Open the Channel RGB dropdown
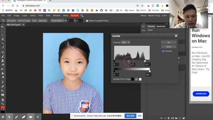213x120 pixels. (x=125, y=42)
